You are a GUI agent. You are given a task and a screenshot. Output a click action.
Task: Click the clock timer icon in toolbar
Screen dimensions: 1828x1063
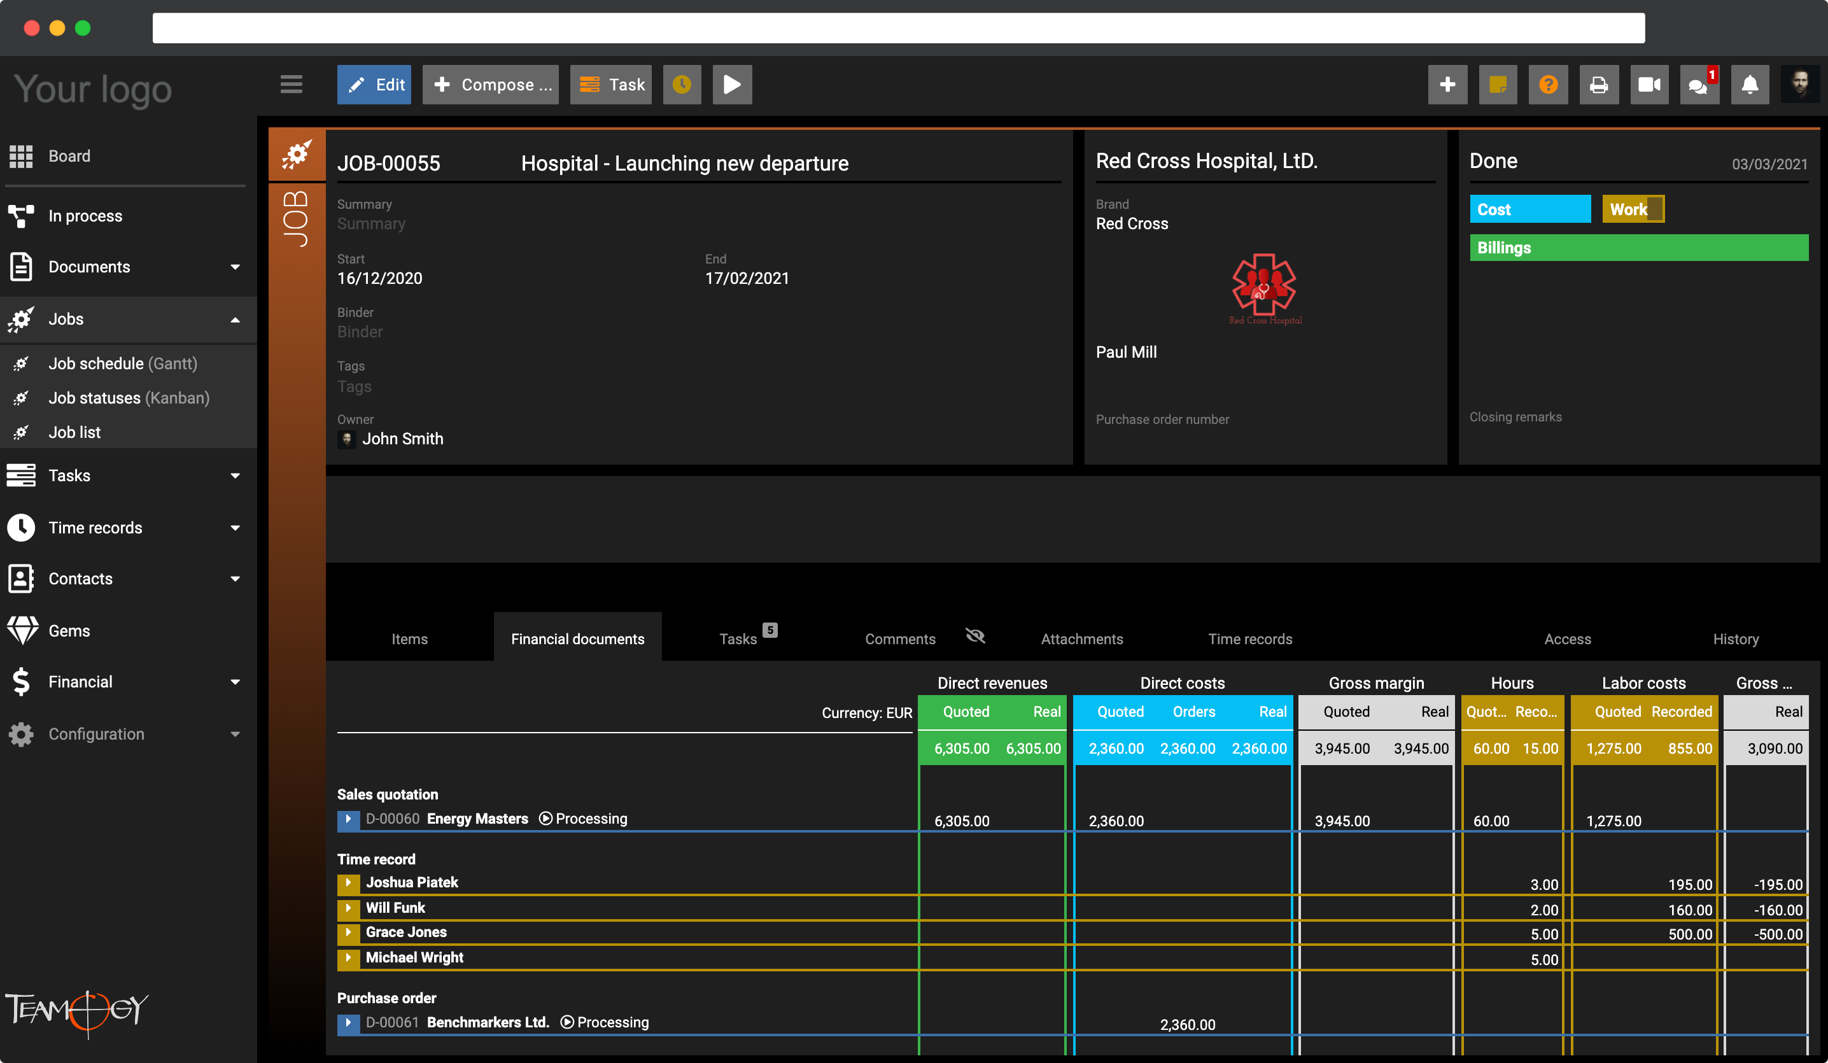tap(682, 85)
